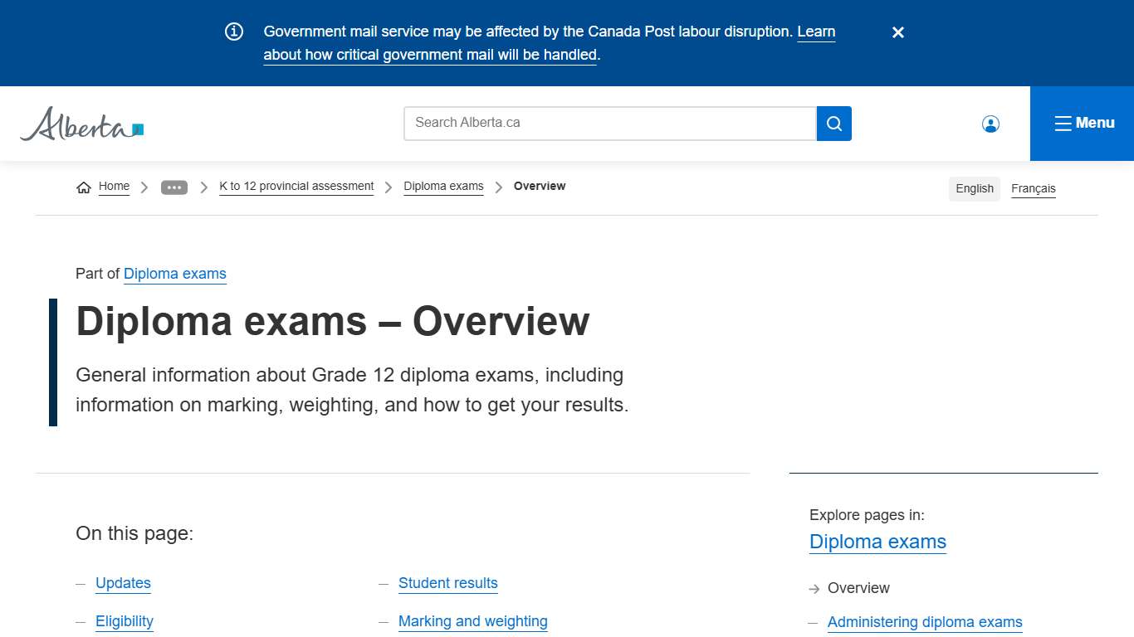This screenshot has width=1134, height=637.
Task: Open Administering diploma exams page
Action: [925, 622]
